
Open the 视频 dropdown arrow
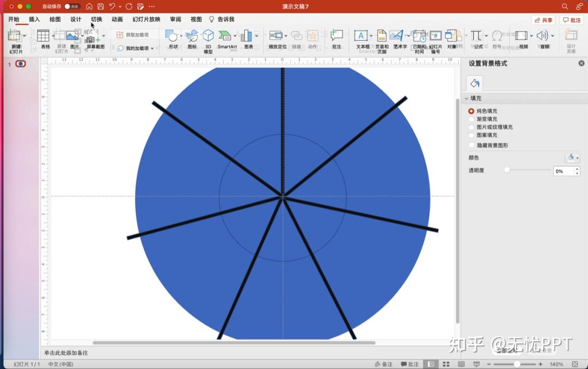(531, 36)
